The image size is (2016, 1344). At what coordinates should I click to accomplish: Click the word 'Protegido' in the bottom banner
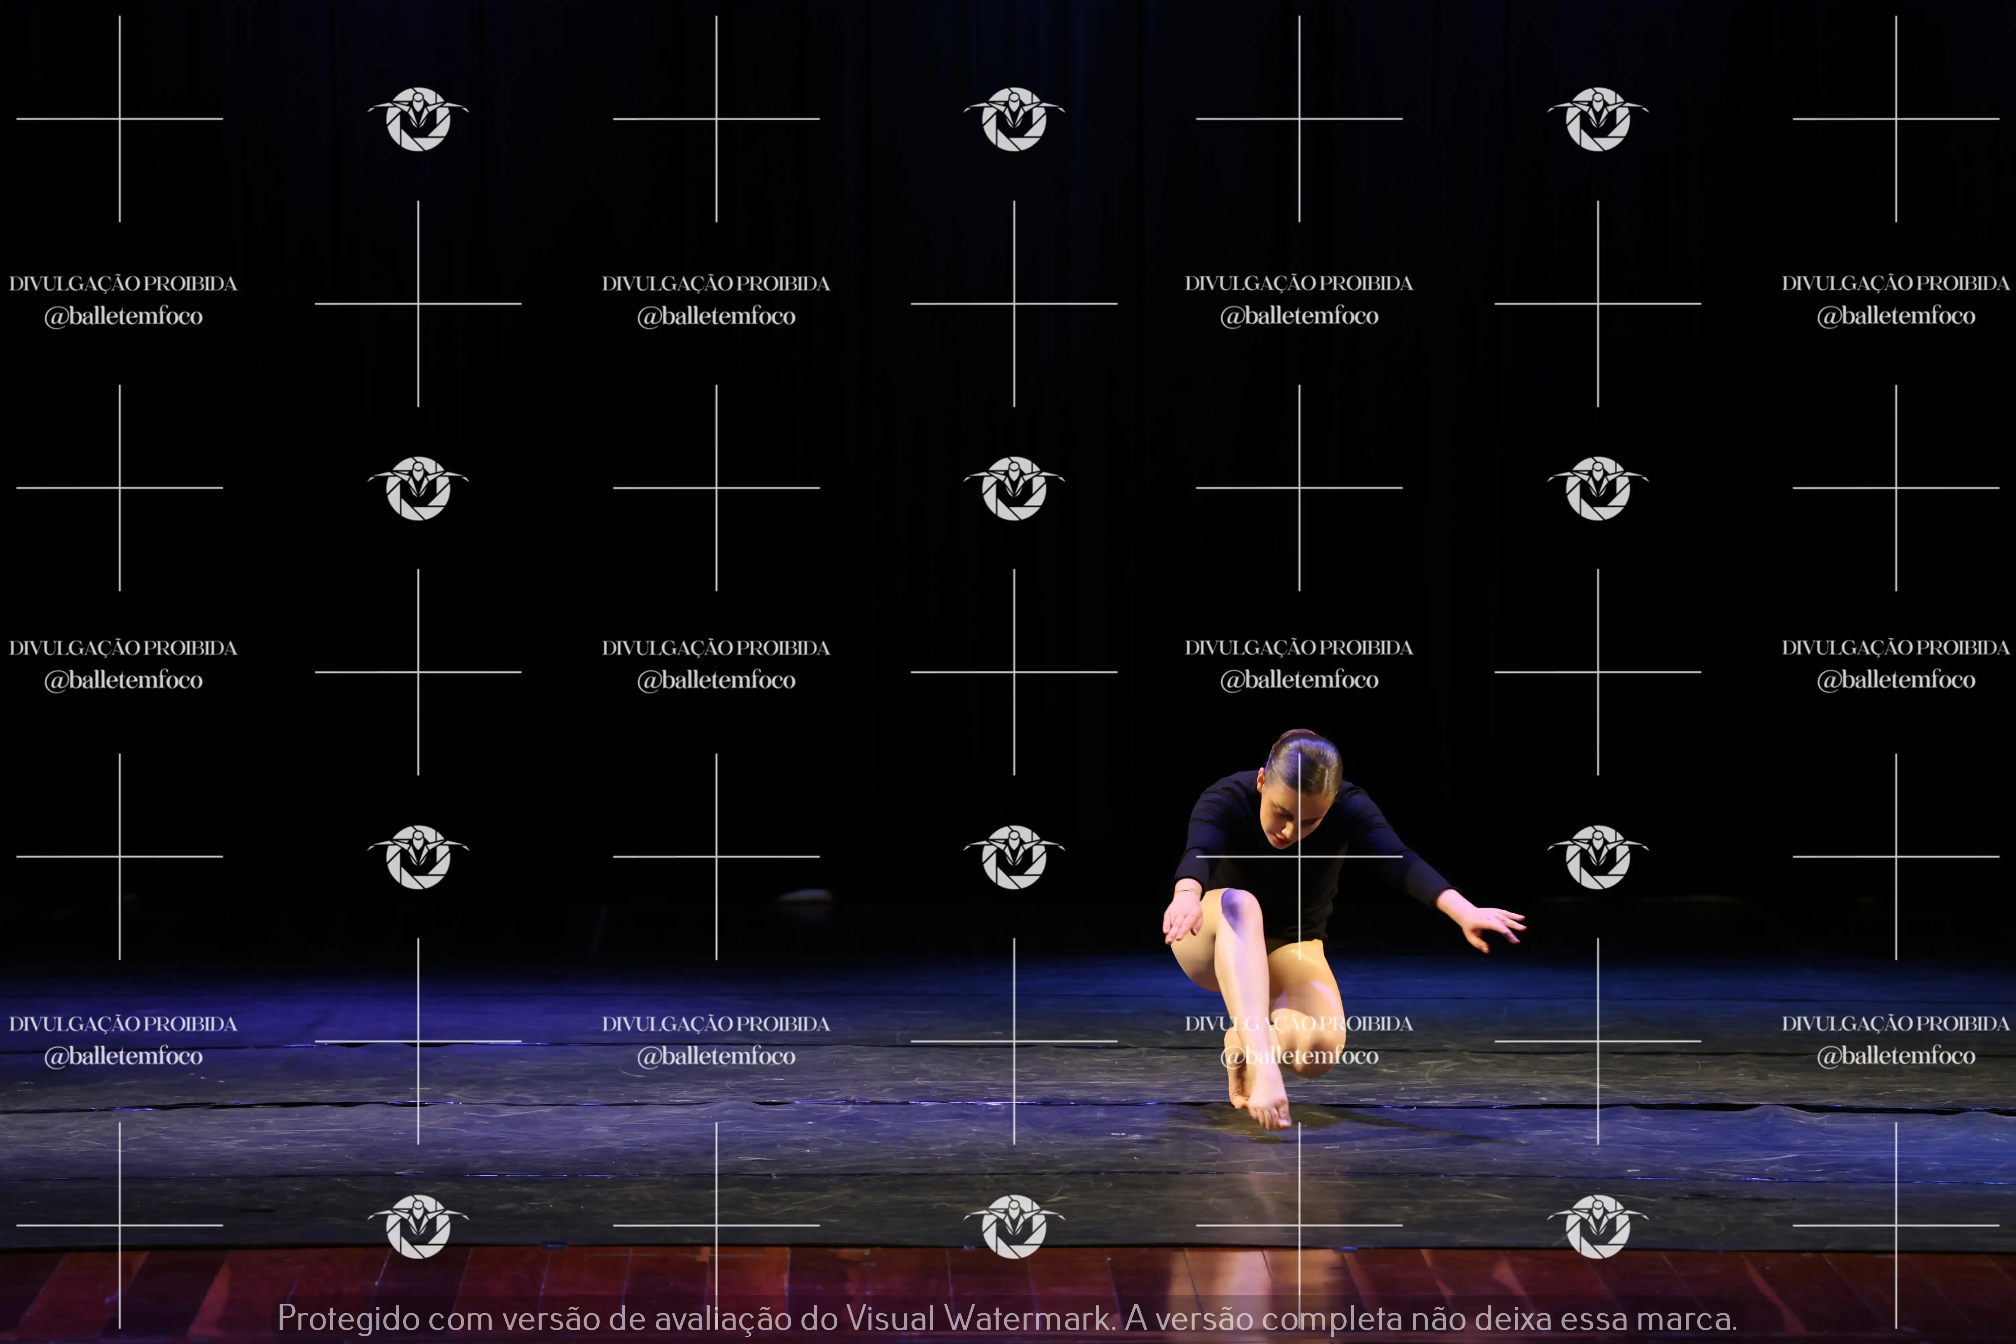(348, 1317)
